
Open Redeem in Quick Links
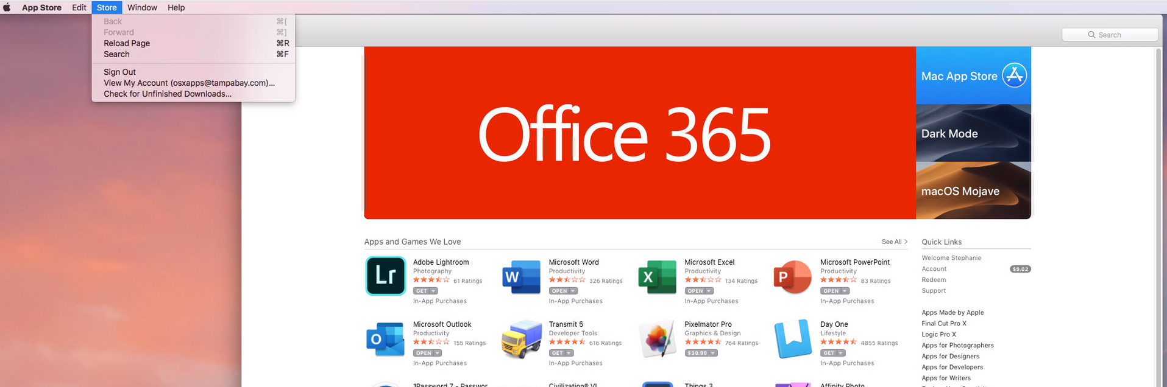click(x=934, y=280)
